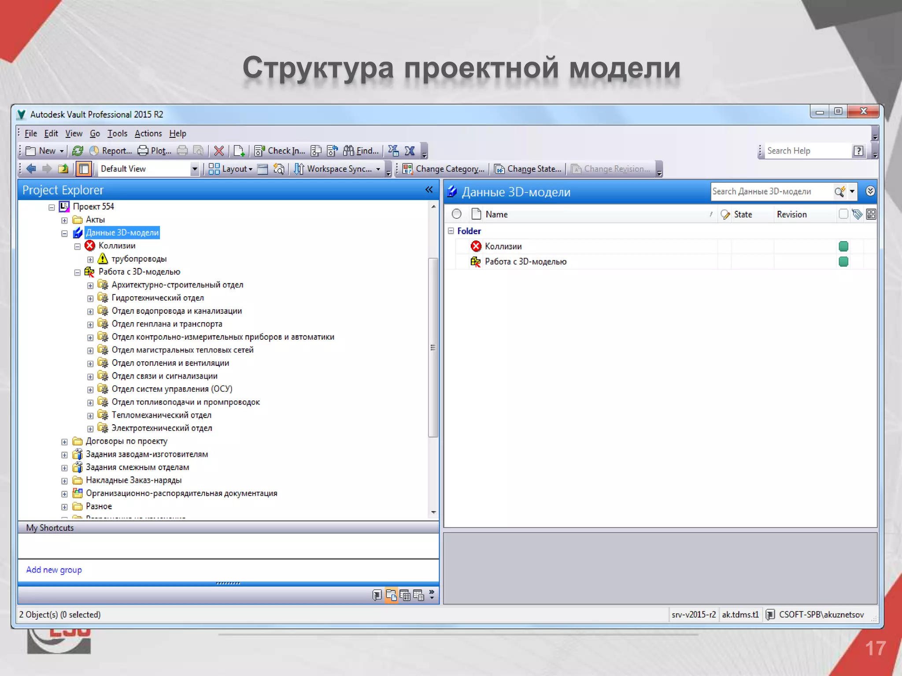Select Отдел связи и сигнализации tree item
This screenshot has height=676, width=902.
(x=164, y=376)
